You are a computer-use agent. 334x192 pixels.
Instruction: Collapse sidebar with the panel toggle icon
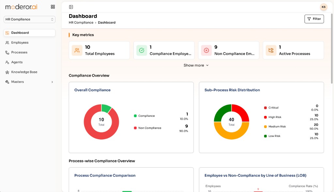coord(71,7)
